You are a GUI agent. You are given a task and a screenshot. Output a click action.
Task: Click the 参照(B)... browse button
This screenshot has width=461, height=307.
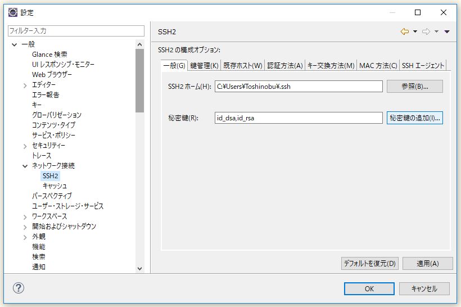(414, 87)
